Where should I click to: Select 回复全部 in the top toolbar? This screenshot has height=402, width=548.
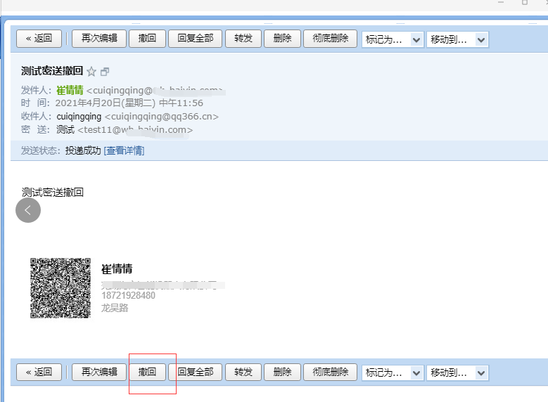pos(195,39)
